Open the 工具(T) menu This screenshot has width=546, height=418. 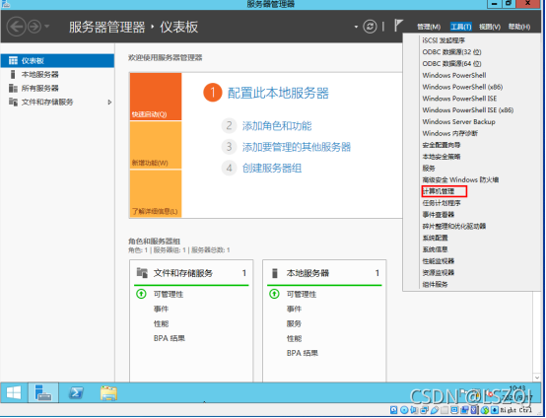click(x=460, y=27)
